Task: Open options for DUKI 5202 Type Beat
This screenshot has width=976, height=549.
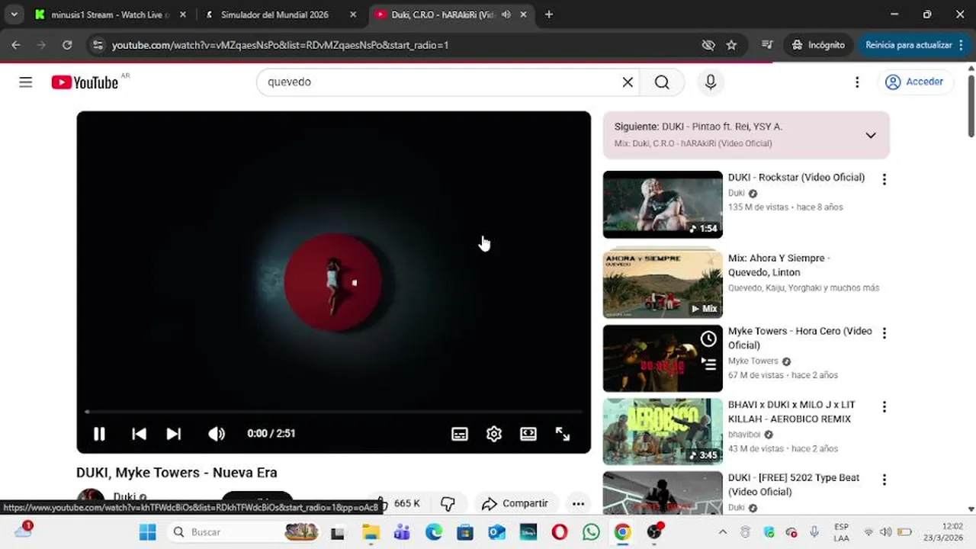Action: (x=884, y=480)
